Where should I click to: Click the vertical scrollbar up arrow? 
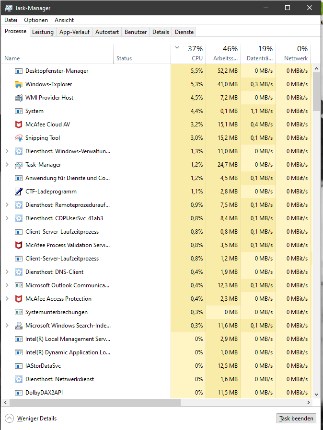(316, 68)
